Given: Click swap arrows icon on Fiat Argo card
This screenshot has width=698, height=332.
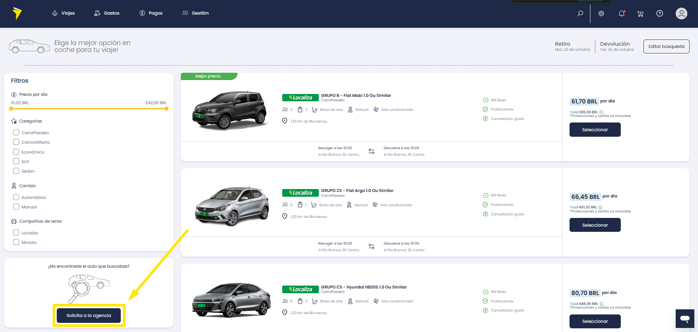Looking at the screenshot, I should [x=372, y=246].
